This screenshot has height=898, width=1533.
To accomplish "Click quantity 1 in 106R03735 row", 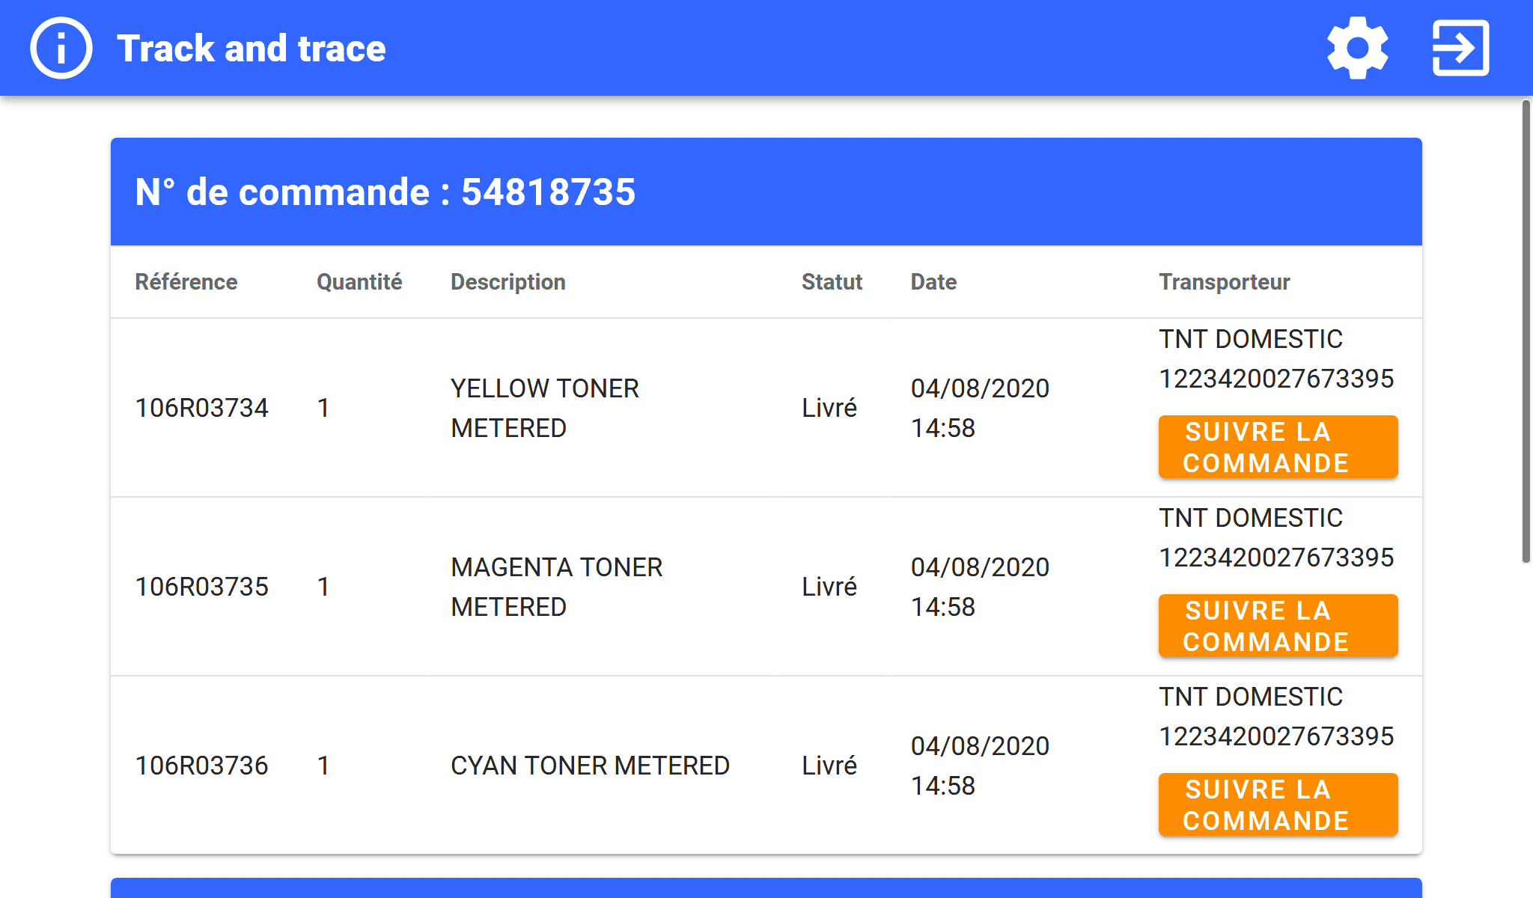I will [323, 587].
